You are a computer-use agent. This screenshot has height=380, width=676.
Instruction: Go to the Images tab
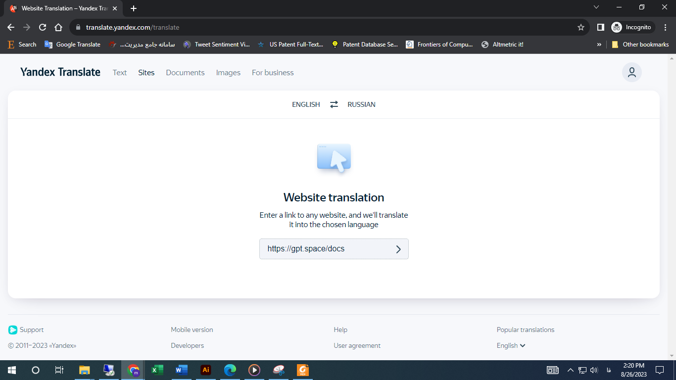(x=228, y=72)
